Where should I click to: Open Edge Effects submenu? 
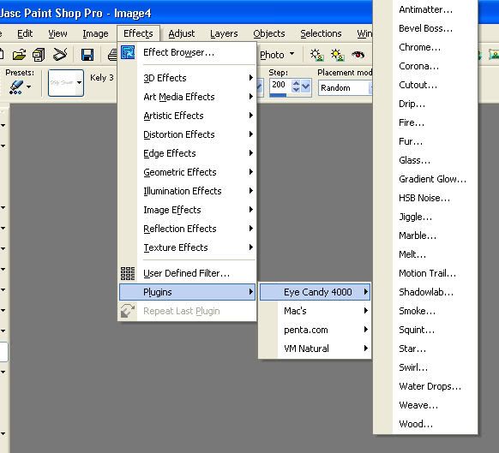click(188, 153)
